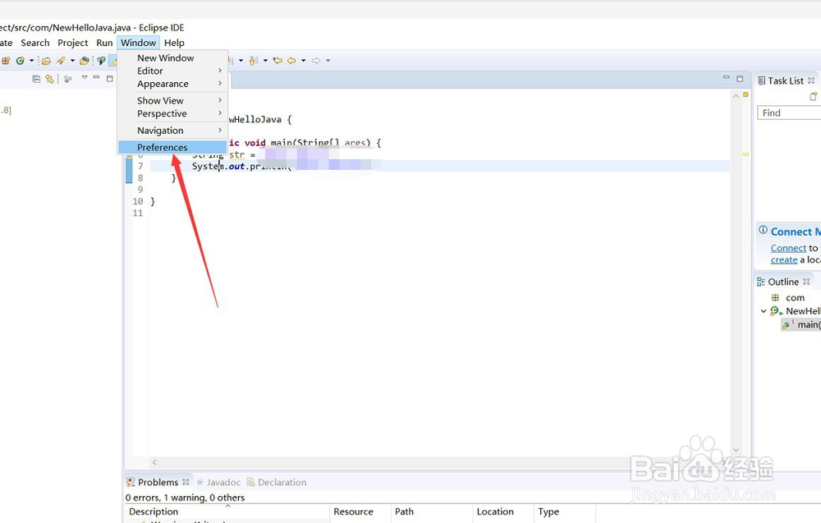Maximize the editor area
821x523 pixels.
[740, 79]
